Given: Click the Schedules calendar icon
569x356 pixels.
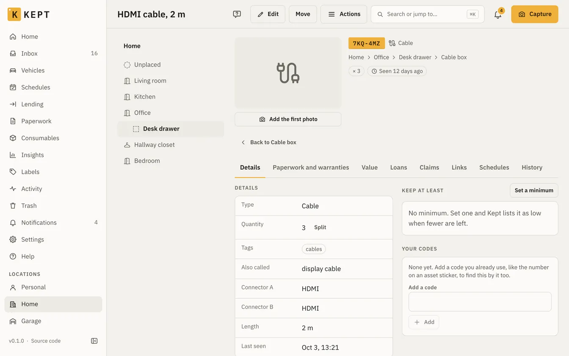Looking at the screenshot, I should click(x=13, y=87).
